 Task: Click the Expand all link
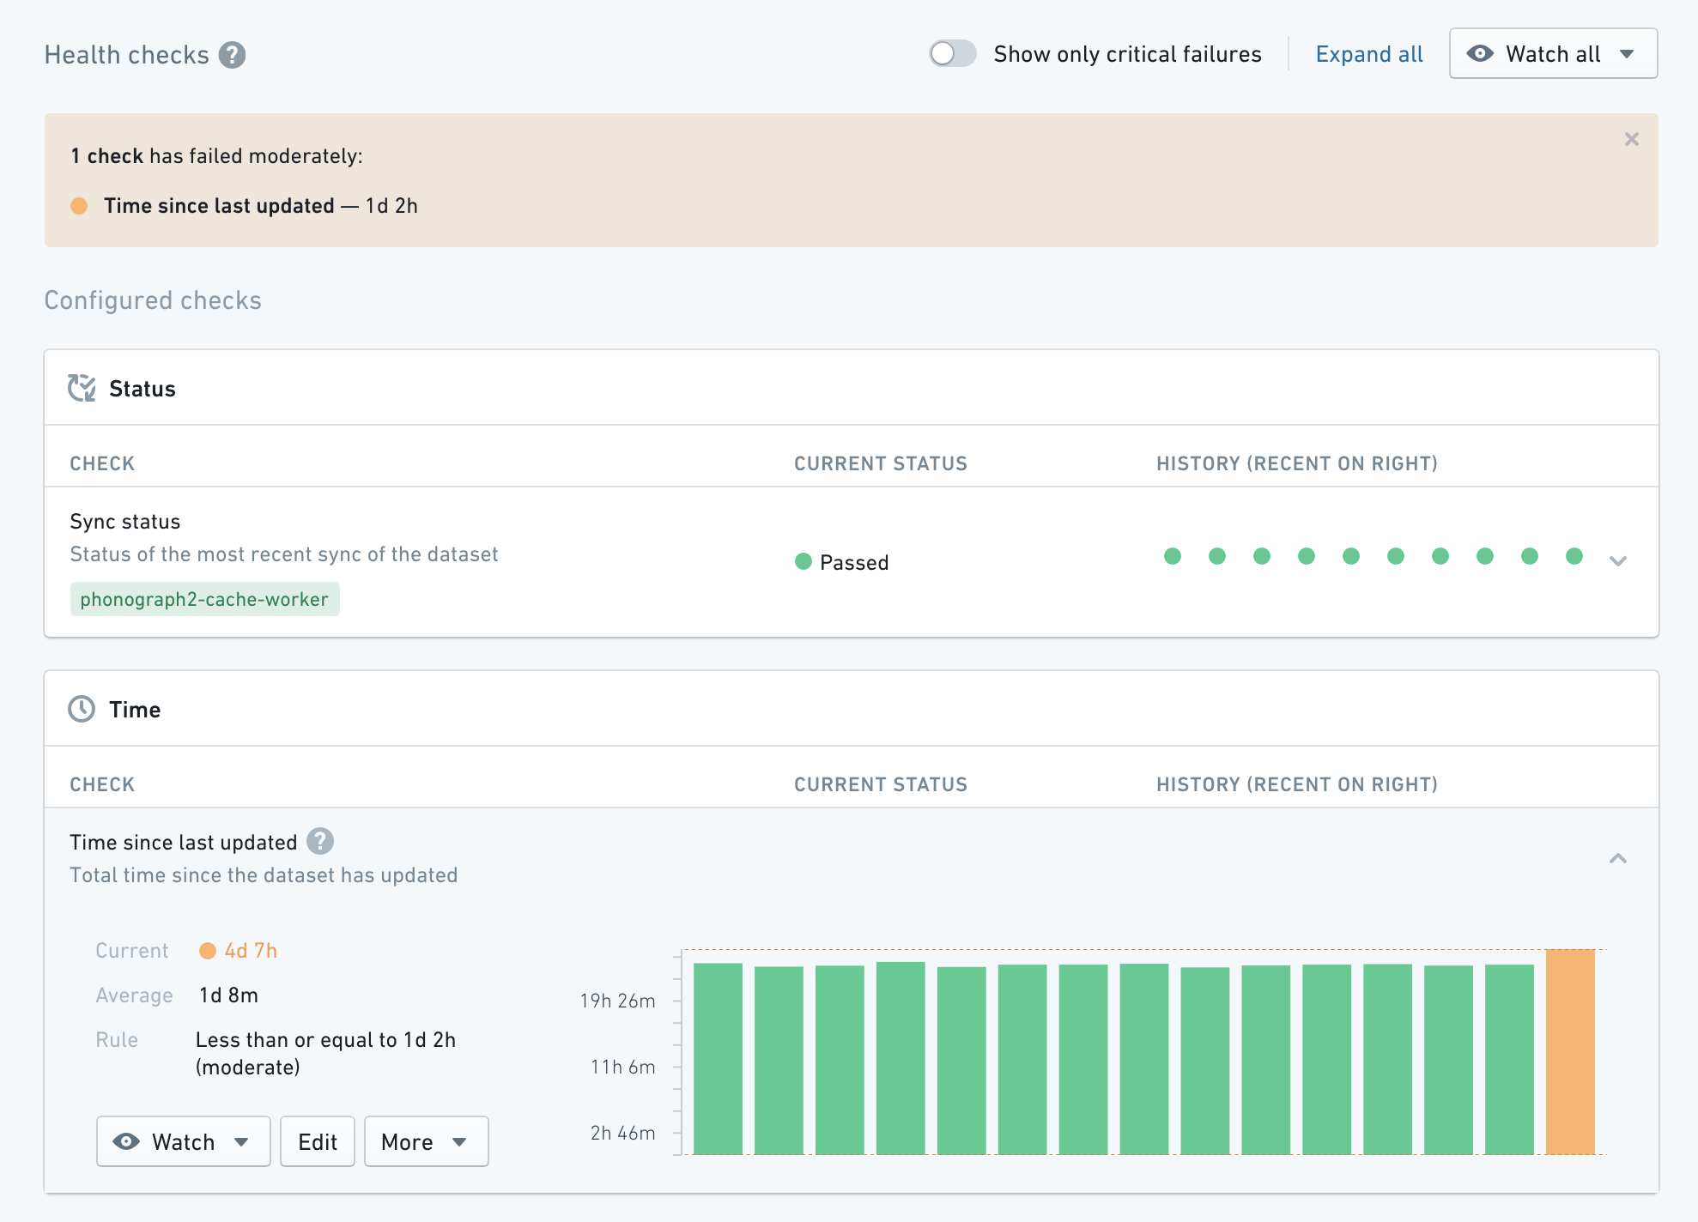pyautogui.click(x=1369, y=54)
